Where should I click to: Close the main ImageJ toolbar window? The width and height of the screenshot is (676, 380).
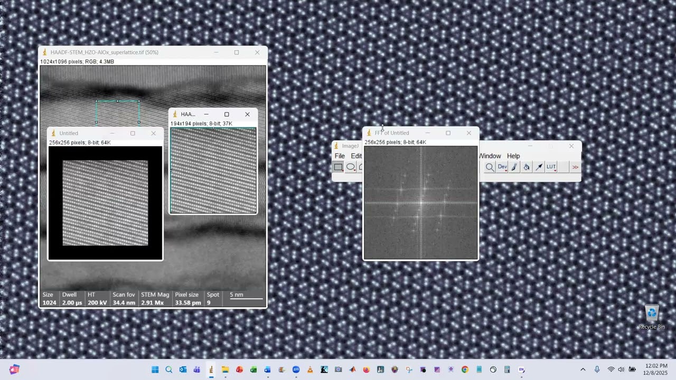(x=571, y=146)
